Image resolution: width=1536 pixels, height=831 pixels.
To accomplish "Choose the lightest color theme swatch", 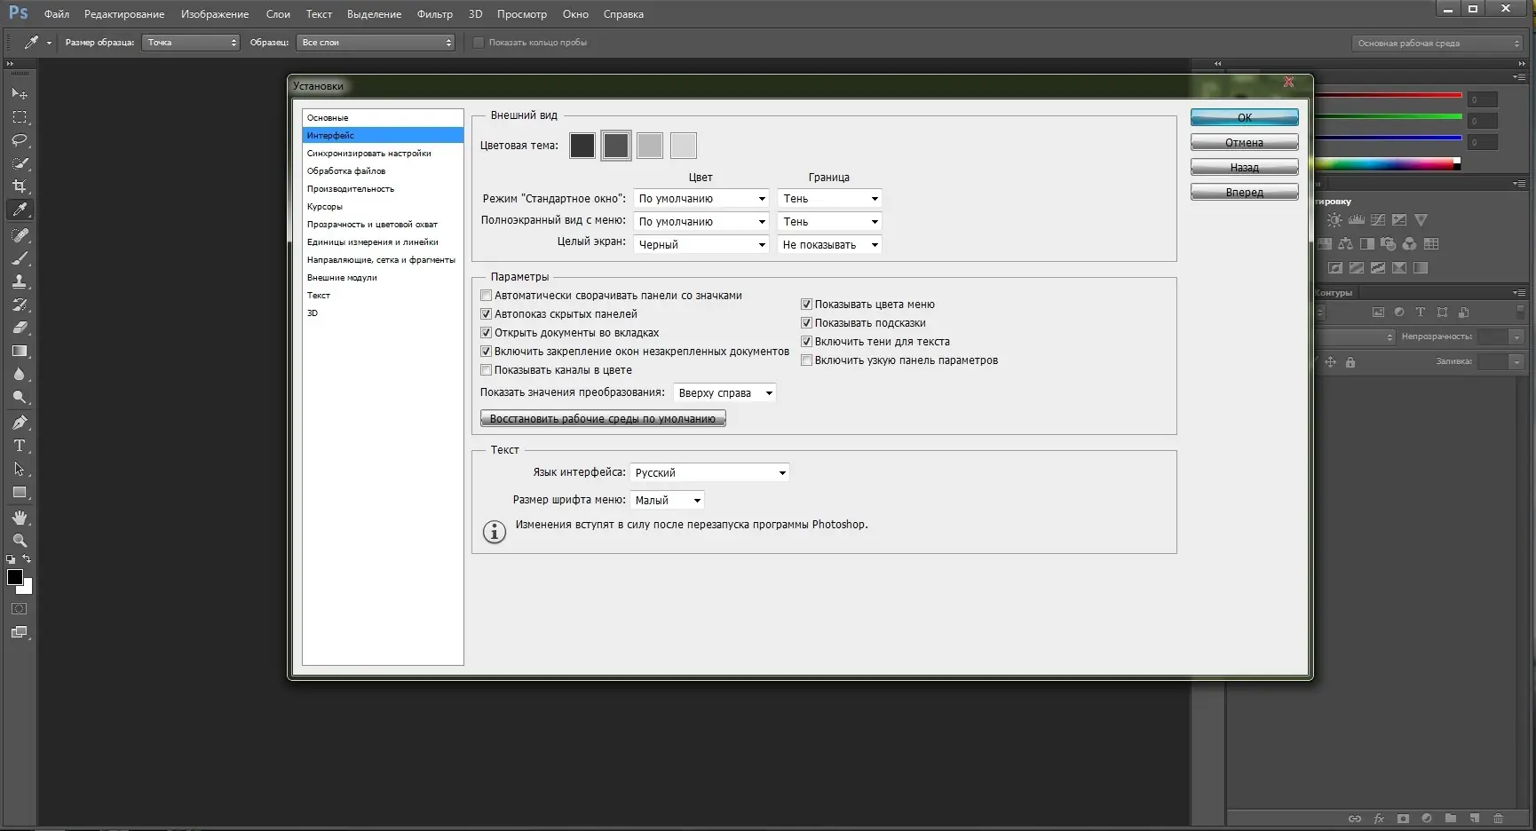I will pyautogui.click(x=684, y=146).
